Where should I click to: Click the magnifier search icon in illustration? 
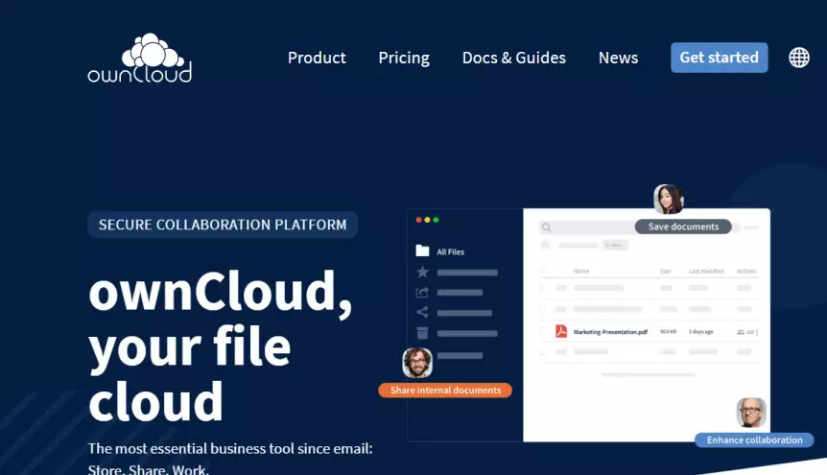point(546,227)
